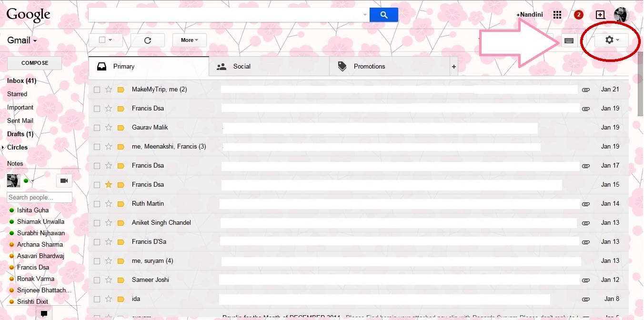
Task: Open Gmail settings gear
Action: [x=609, y=40]
